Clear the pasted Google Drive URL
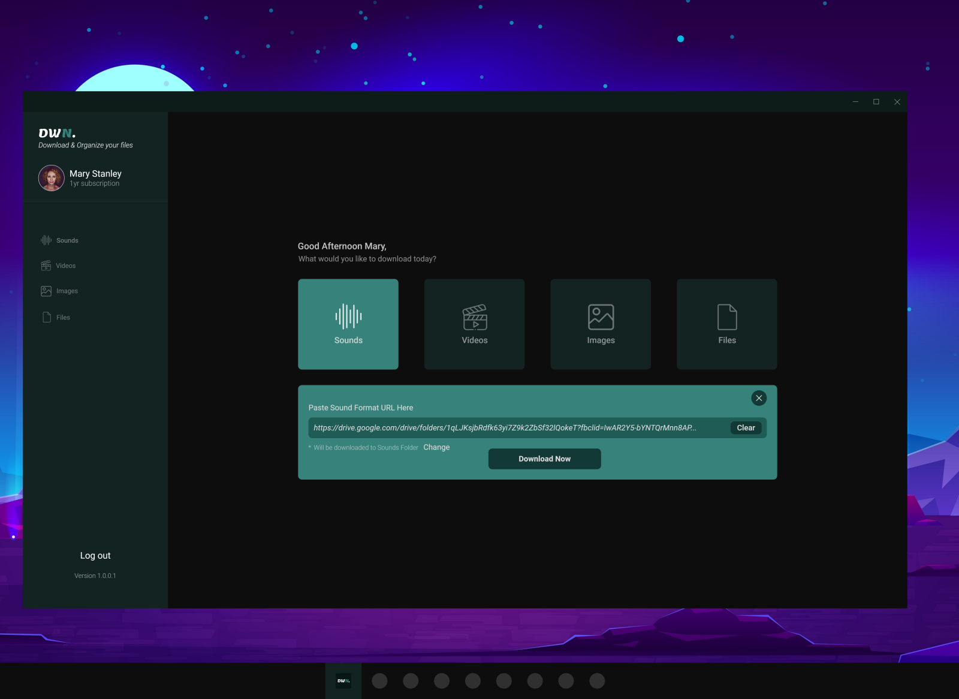Screen dimensions: 959x699 pyautogui.click(x=745, y=427)
